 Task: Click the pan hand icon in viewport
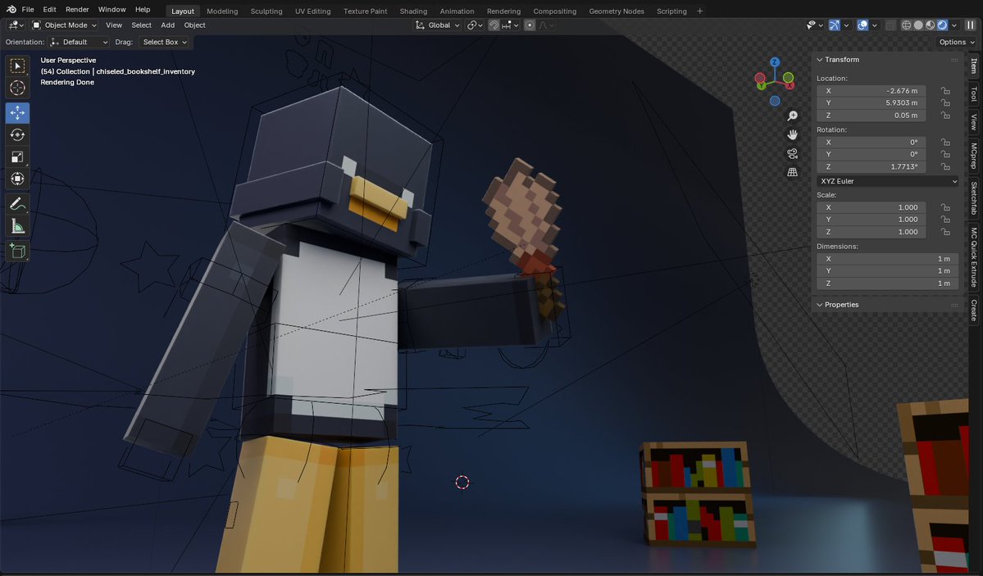(x=793, y=134)
